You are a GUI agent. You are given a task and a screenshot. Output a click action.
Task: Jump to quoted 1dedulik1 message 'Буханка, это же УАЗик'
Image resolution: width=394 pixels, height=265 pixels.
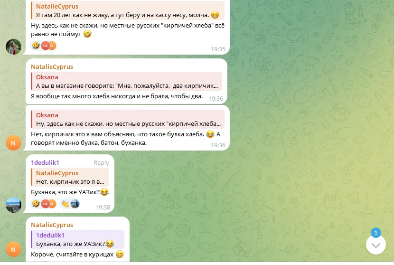(x=78, y=239)
